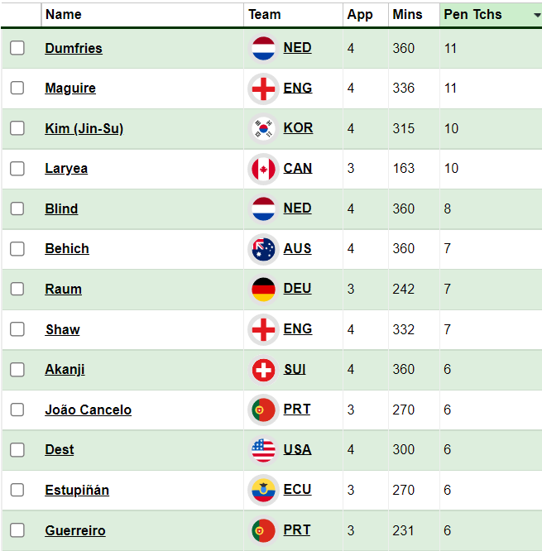542x551 pixels.
Task: Click the USA flag icon
Action: pos(263,450)
